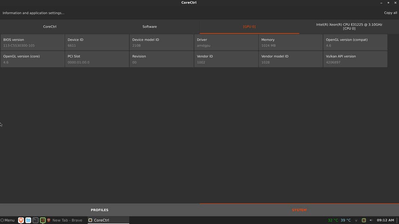Open the Wi-Fi network tray icon
Viewport: 399px width, 224px height.
[356, 220]
